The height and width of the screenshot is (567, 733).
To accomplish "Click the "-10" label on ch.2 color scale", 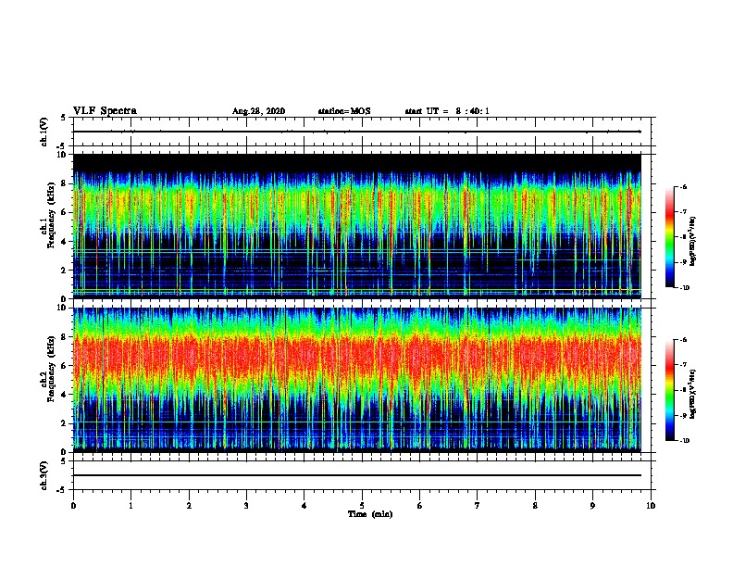I will tap(684, 441).
